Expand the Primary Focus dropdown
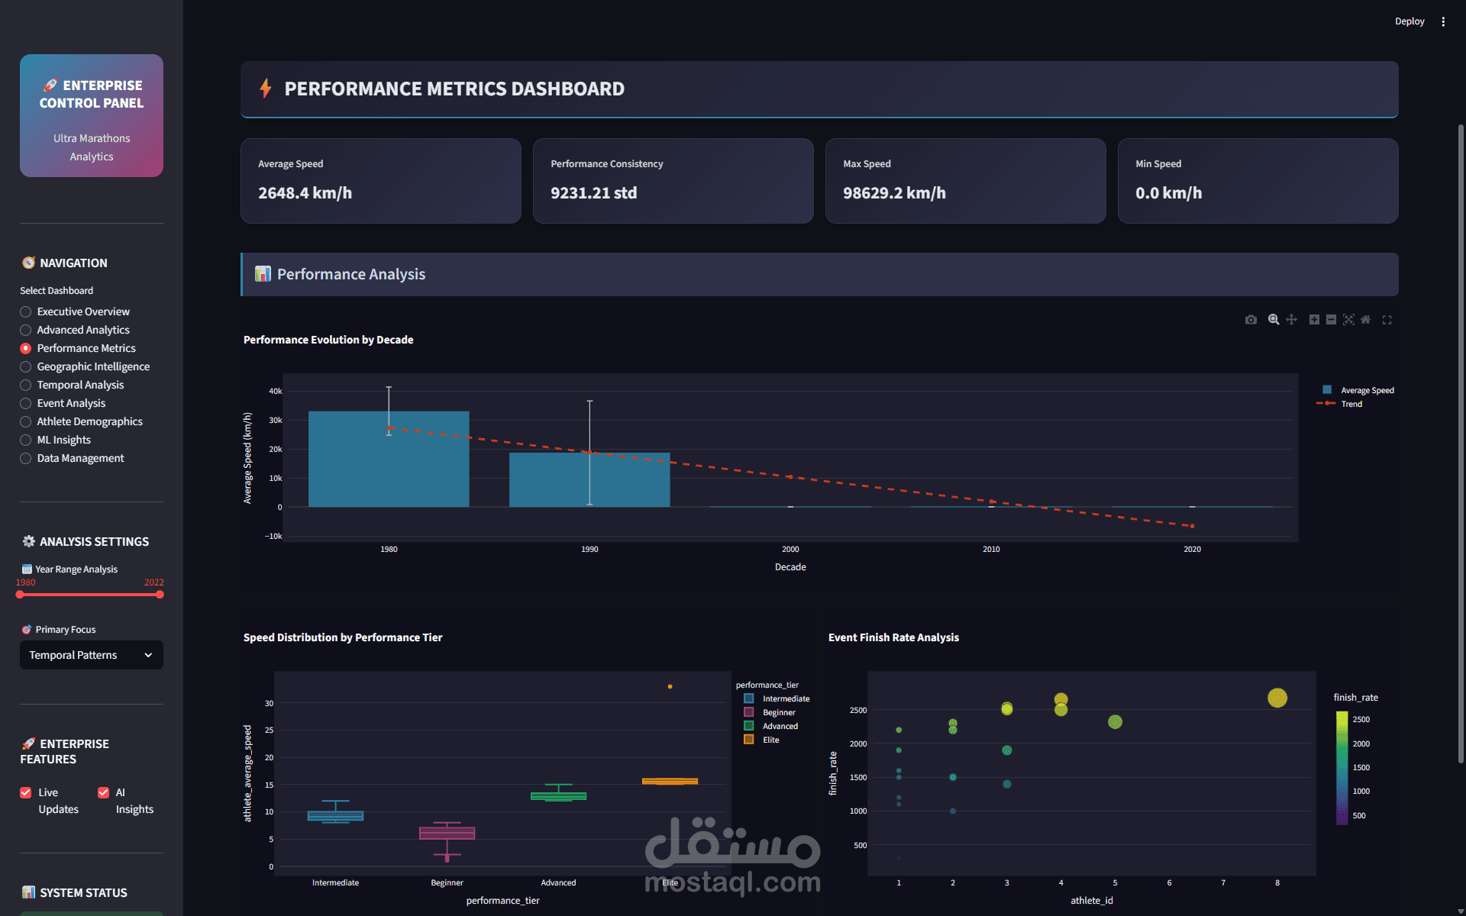The height and width of the screenshot is (916, 1466). pos(92,655)
